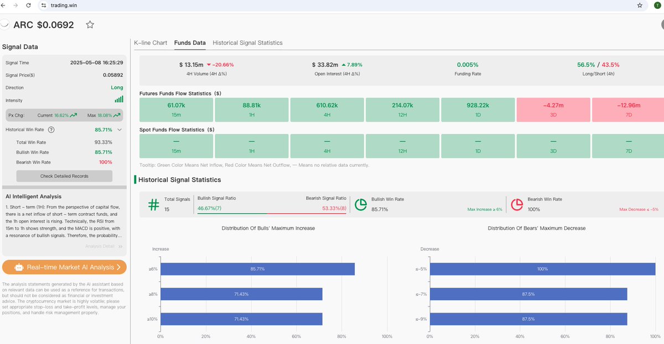Collapse the Historical Win Rate chevron
664x344 pixels.
click(x=119, y=130)
